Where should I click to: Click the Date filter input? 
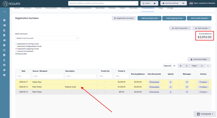click(23, 76)
